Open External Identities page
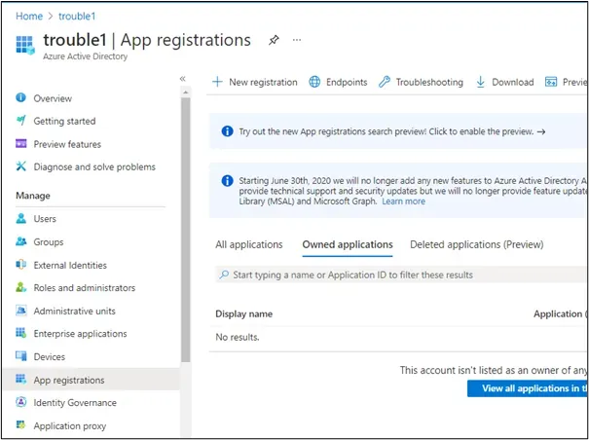 (70, 266)
